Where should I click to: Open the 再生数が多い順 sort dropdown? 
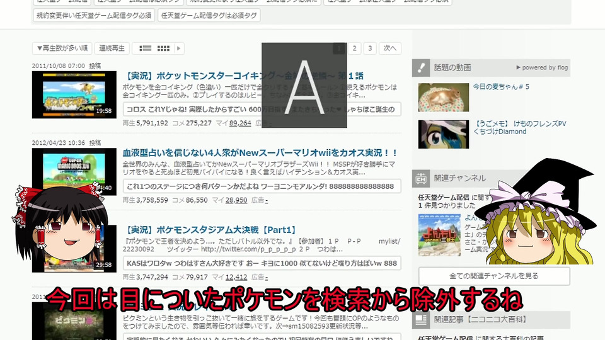62,48
